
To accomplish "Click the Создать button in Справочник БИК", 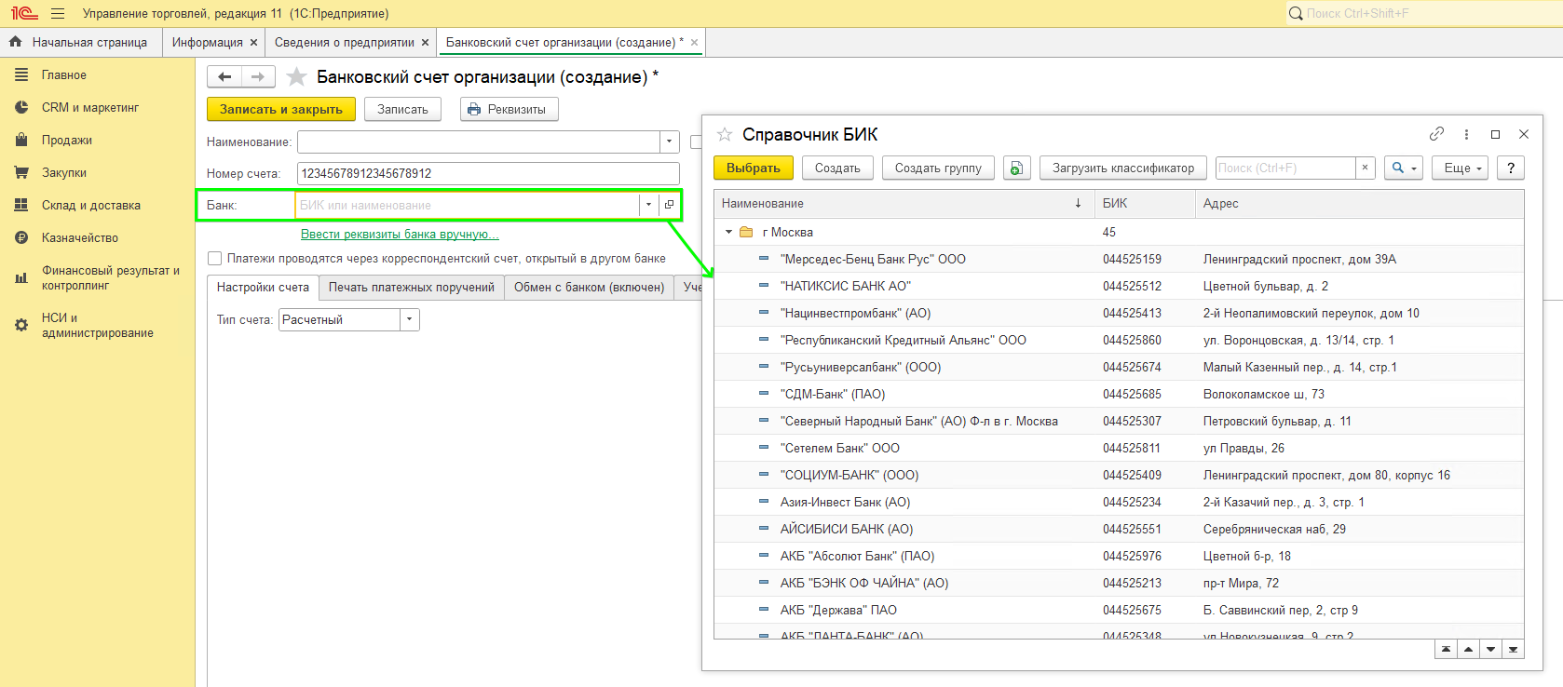I will pyautogui.click(x=837, y=168).
